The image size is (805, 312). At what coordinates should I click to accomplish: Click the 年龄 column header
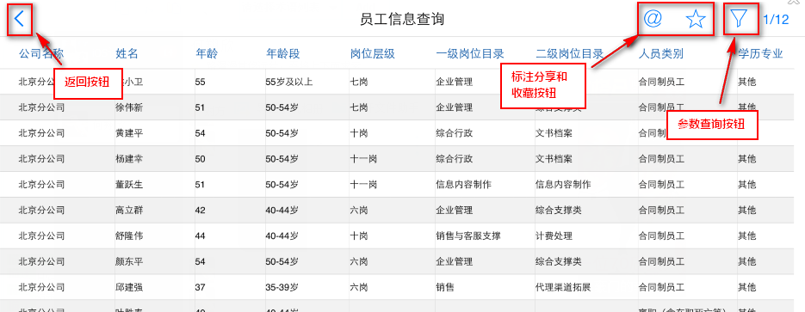click(207, 53)
